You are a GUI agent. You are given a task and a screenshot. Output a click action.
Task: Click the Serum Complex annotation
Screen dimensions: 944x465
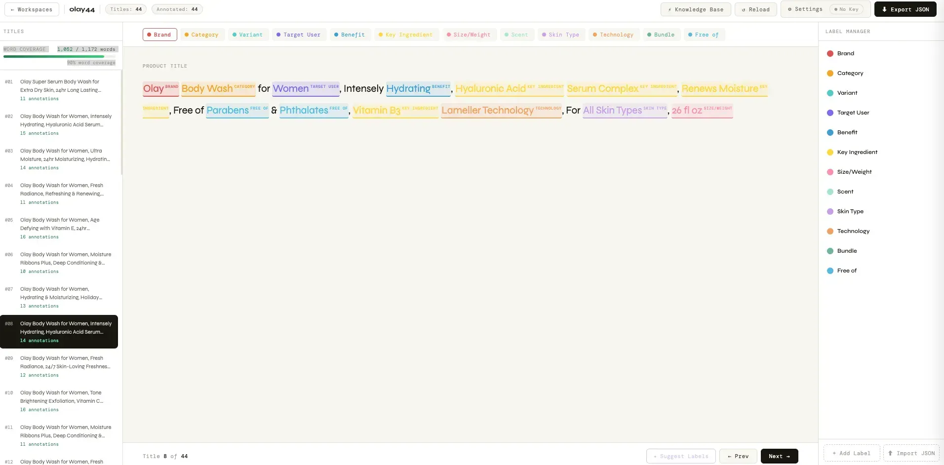(622, 89)
